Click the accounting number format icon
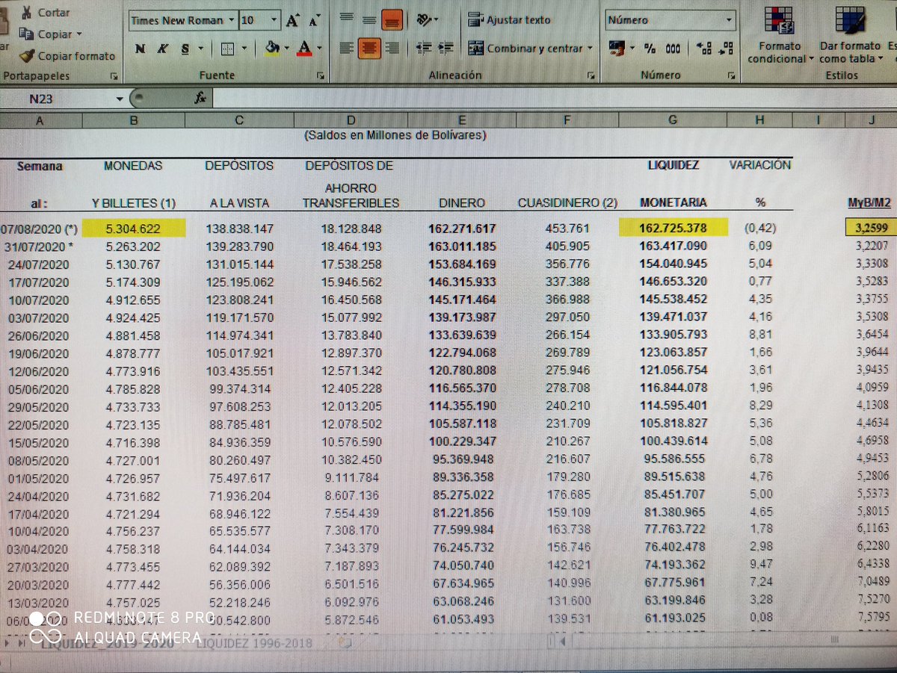This screenshot has height=673, width=897. tap(617, 49)
